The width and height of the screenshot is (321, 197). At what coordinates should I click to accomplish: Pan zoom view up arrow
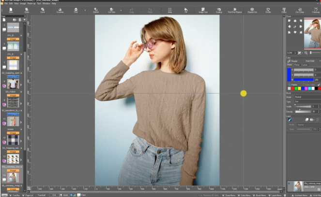tap(295, 21)
